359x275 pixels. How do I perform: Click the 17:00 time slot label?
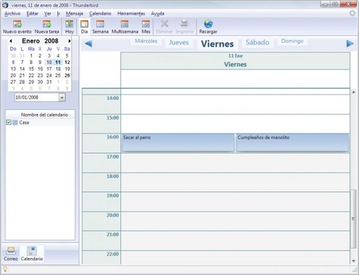112,156
